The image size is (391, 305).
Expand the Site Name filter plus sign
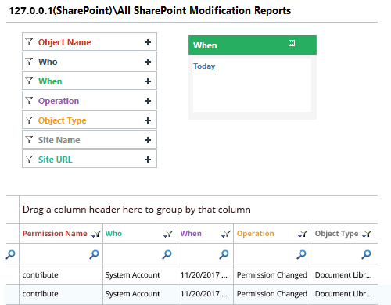148,140
